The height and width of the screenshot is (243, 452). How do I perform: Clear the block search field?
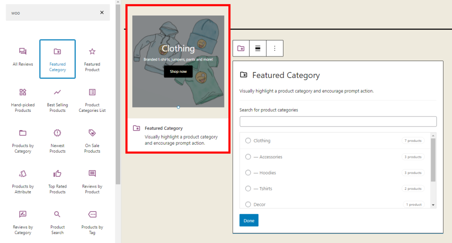click(102, 13)
